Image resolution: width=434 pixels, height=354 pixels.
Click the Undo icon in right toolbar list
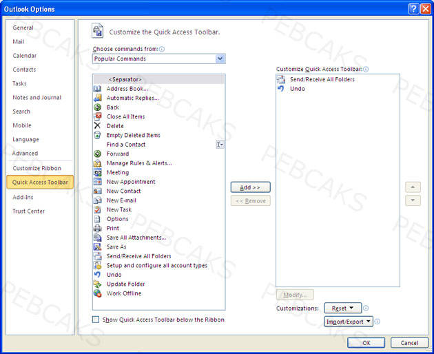pos(281,89)
